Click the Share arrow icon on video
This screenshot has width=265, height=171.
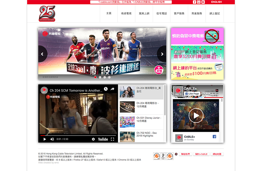pyautogui.click(x=112, y=89)
